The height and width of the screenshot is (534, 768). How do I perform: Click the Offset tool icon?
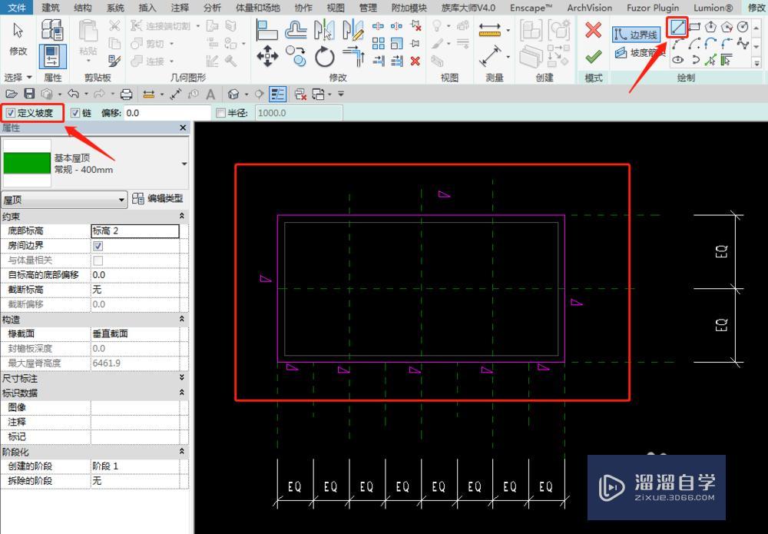click(x=296, y=30)
